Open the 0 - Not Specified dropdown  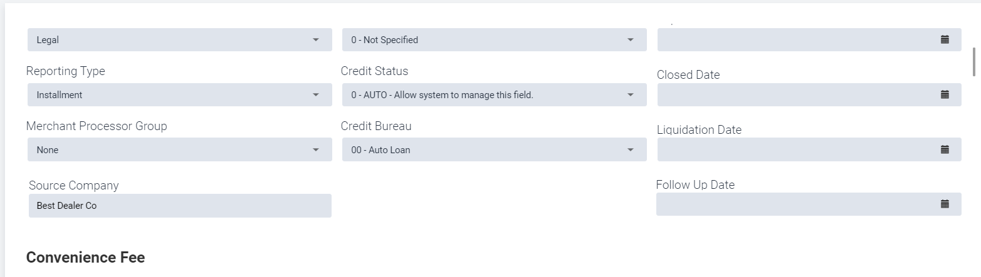pos(495,39)
